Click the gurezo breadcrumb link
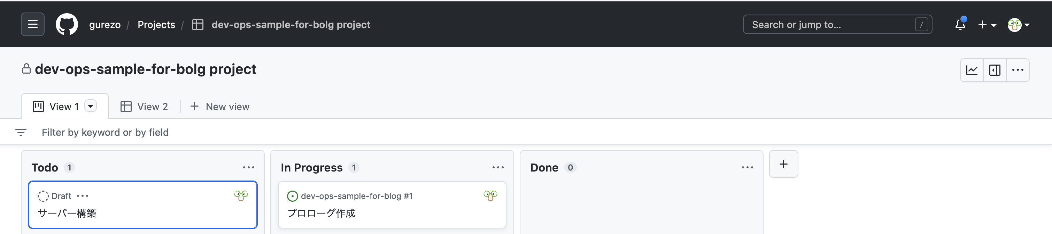 coord(105,25)
